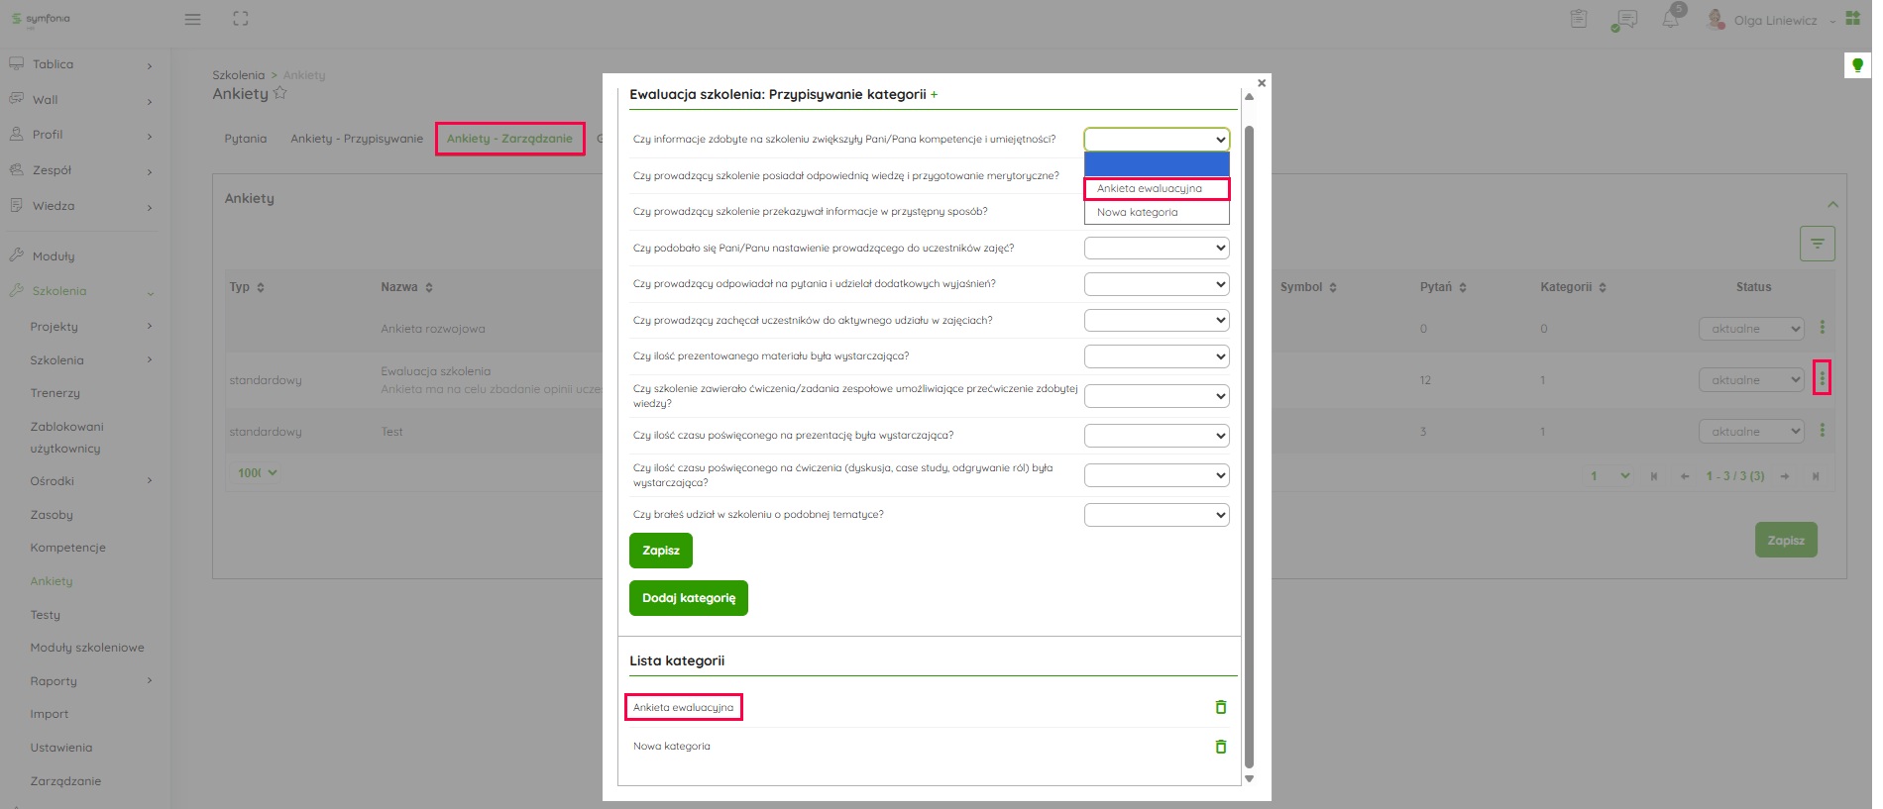Image resolution: width=1883 pixels, height=809 pixels.
Task: Open the chat messages icon
Action: tap(1624, 20)
